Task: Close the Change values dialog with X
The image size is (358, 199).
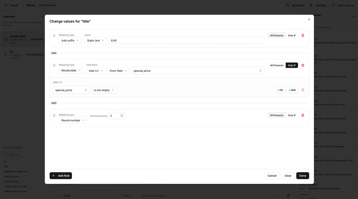Action: pyautogui.click(x=309, y=20)
